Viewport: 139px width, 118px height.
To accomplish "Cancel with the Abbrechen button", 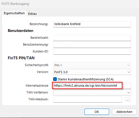I will tap(124, 112).
